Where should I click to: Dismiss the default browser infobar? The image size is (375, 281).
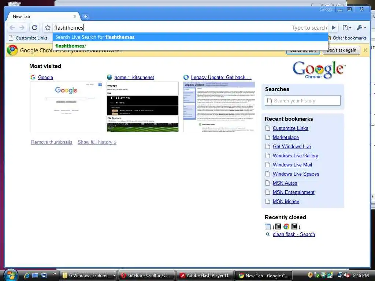click(365, 50)
